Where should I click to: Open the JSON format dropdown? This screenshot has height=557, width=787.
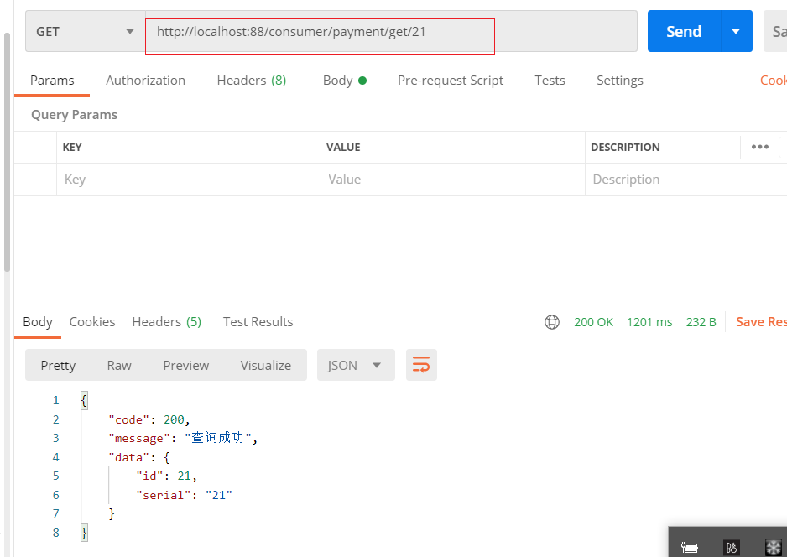click(x=356, y=365)
